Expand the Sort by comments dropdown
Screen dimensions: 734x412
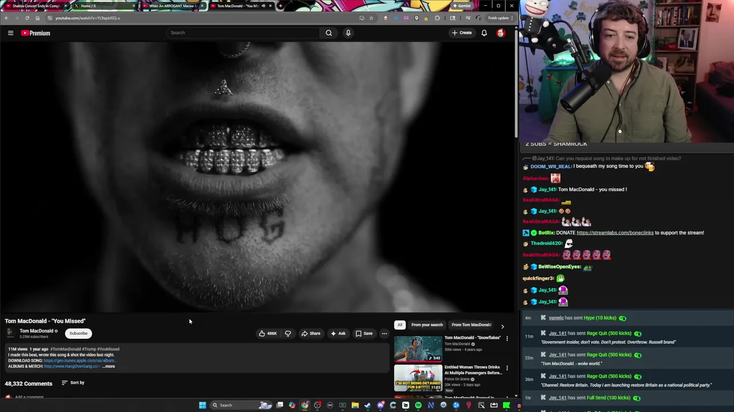coord(73,383)
